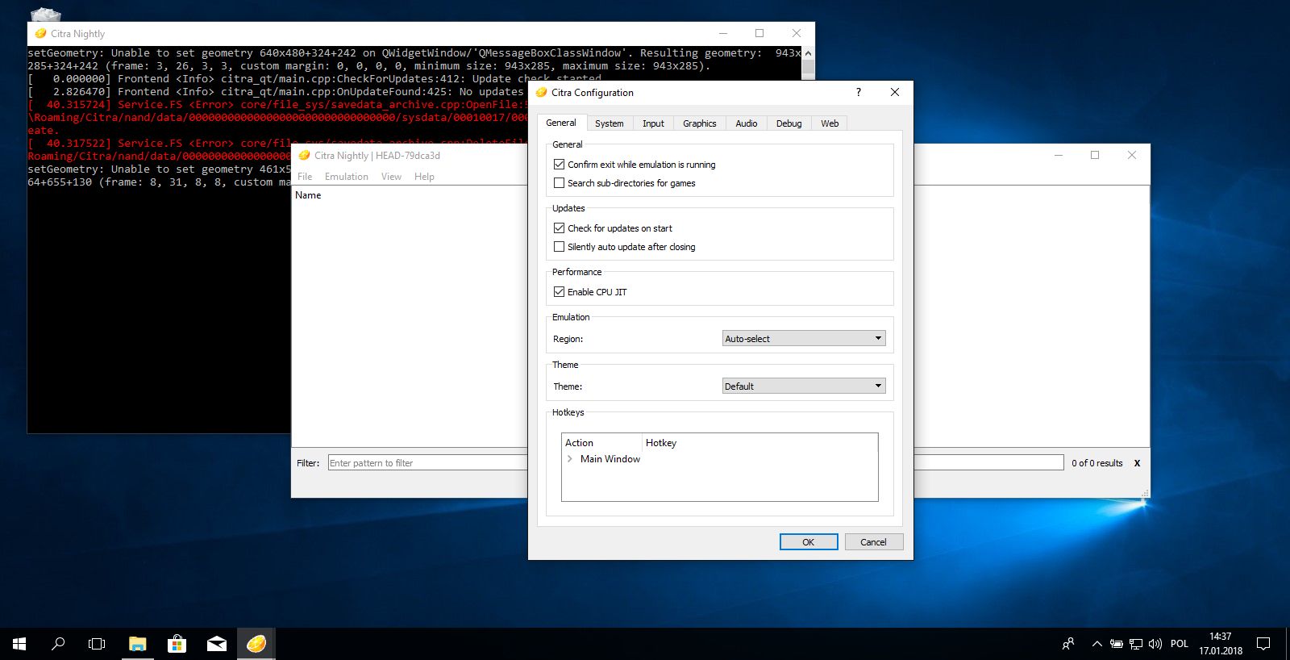Screen dimensions: 1290x660
Task: Confirm settings with the OK button
Action: [x=809, y=542]
